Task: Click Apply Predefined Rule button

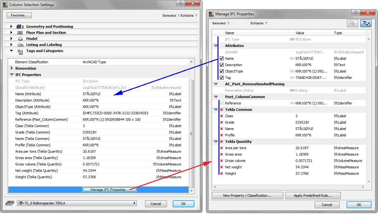Action: (313, 195)
